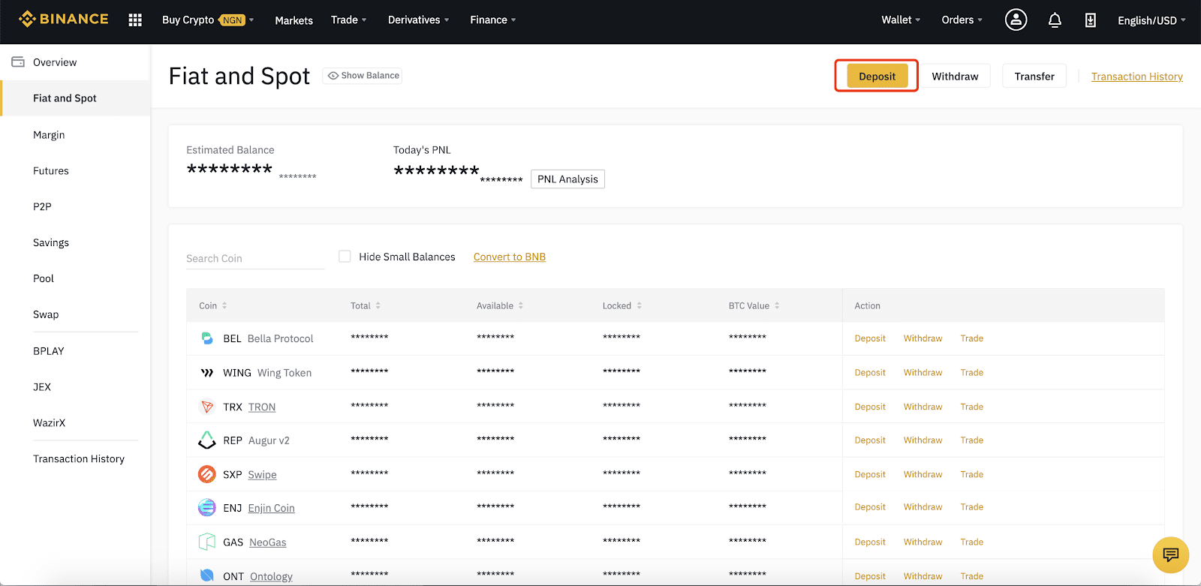Image resolution: width=1201 pixels, height=586 pixels.
Task: Click the ONT coin icon
Action: (207, 575)
